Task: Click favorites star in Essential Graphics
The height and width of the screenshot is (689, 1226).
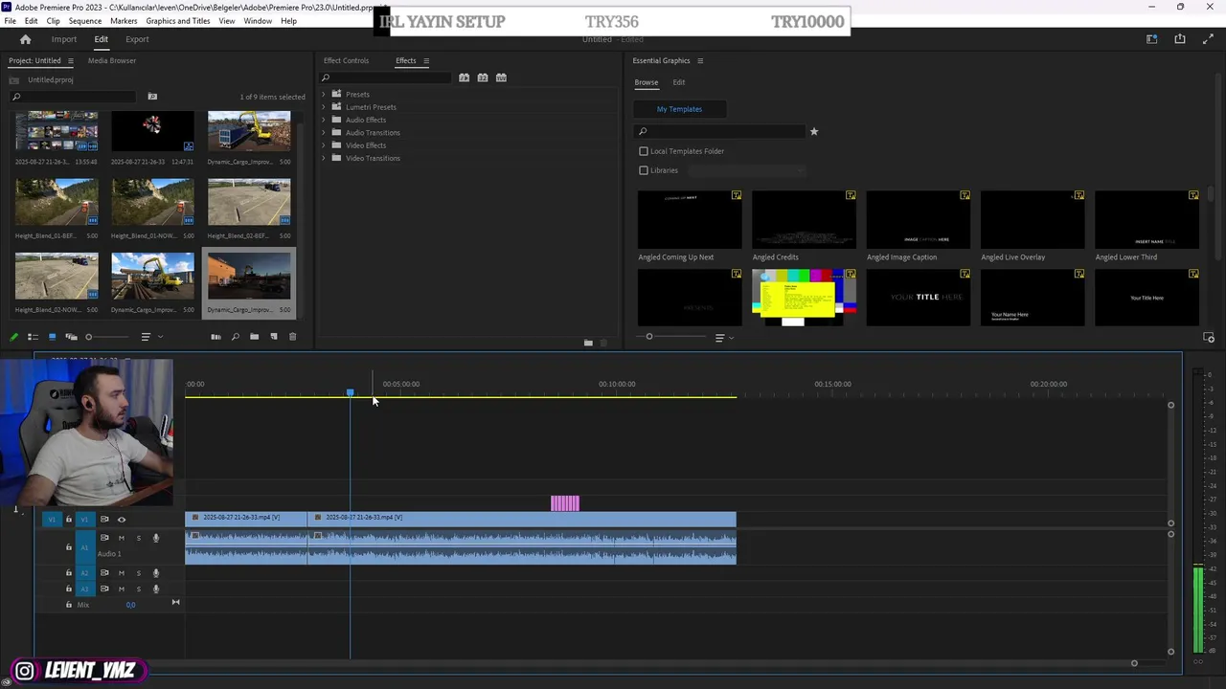Action: coord(814,131)
